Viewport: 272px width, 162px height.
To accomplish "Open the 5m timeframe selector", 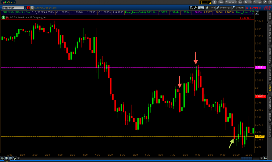I will click(201, 8).
